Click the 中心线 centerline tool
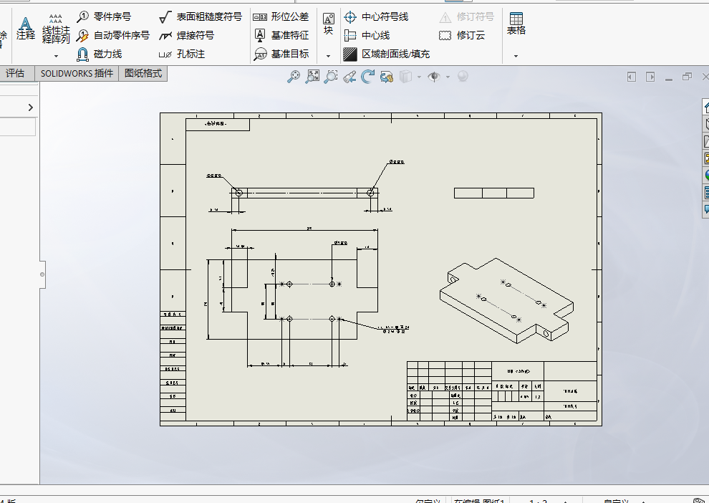Screen dimensions: 709x503 pos(367,35)
